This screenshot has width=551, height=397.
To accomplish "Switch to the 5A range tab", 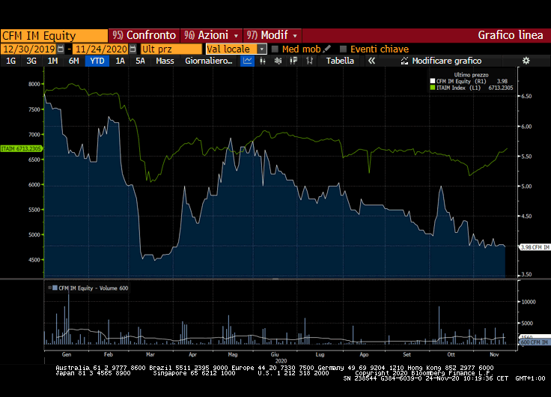I will point(140,61).
